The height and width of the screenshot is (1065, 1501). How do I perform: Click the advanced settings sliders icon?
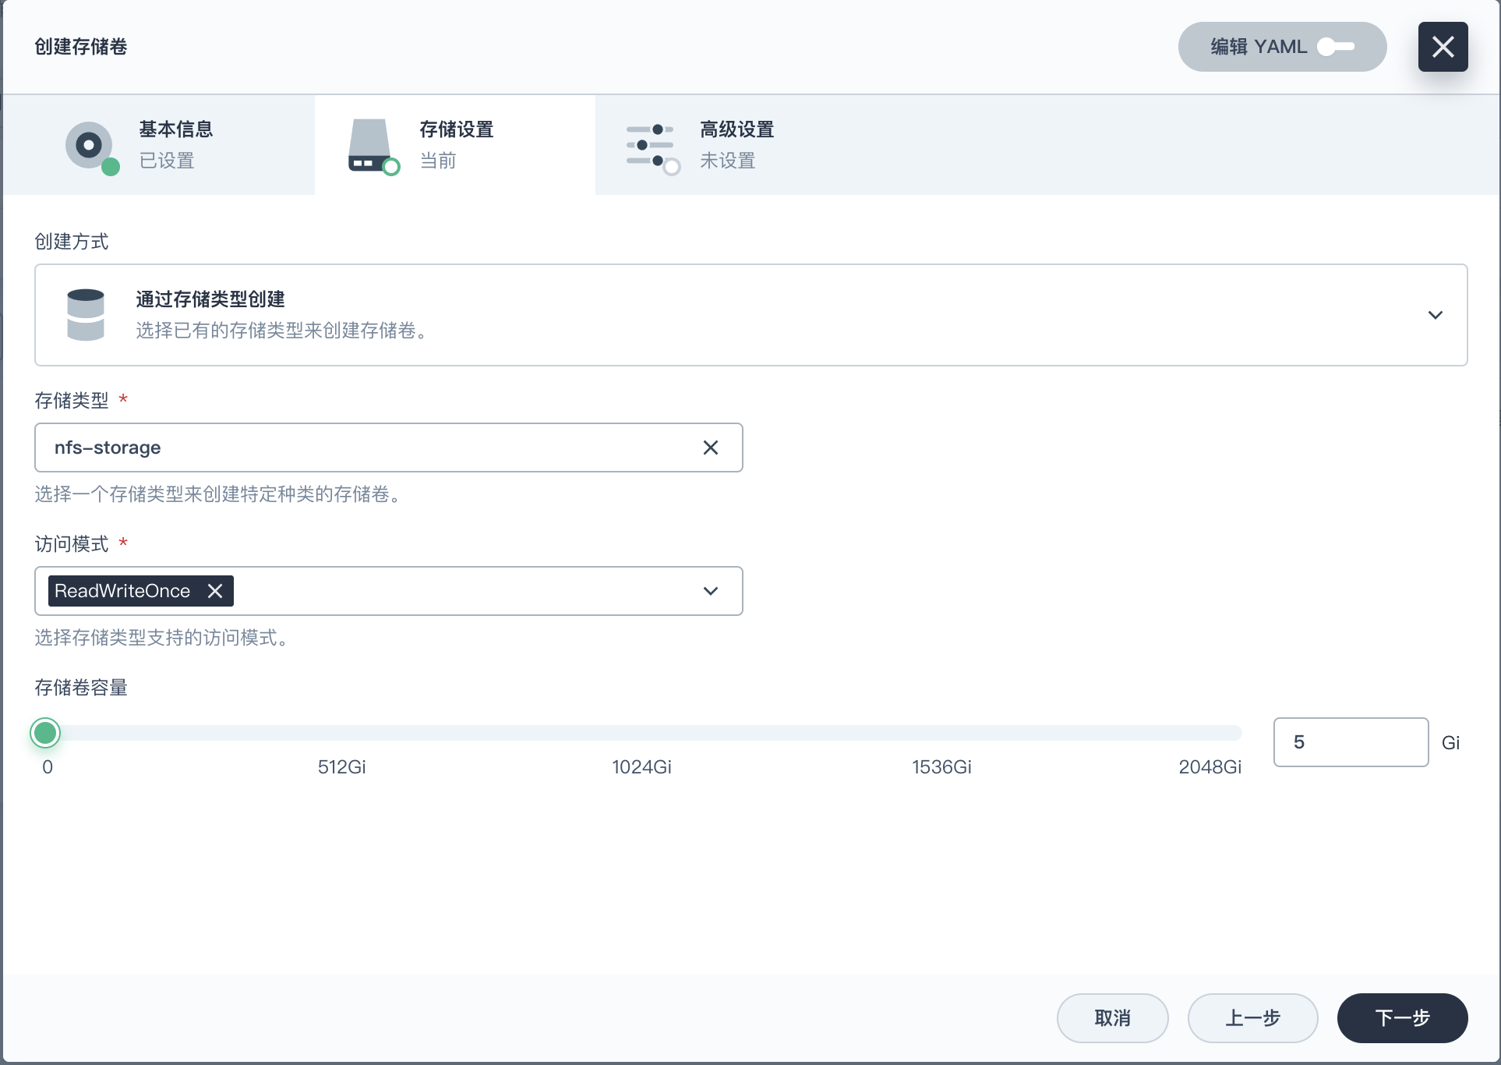pyautogui.click(x=651, y=145)
